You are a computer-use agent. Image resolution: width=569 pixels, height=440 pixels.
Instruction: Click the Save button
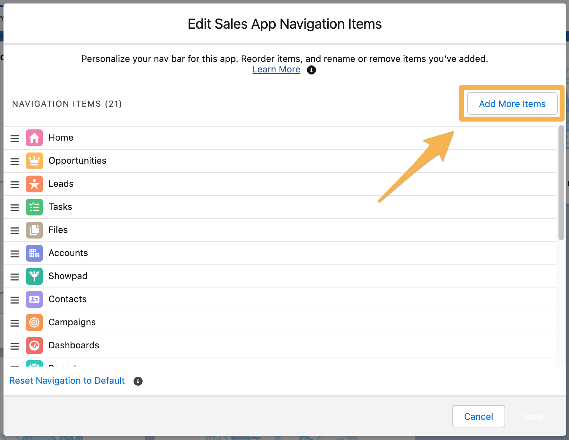click(533, 416)
